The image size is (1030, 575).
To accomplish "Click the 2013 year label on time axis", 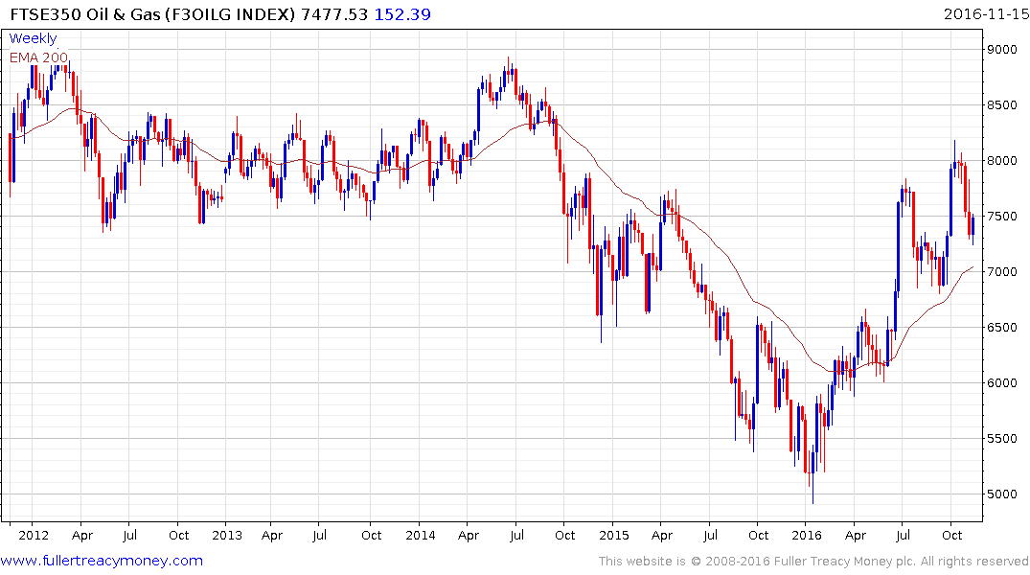I will point(227,535).
